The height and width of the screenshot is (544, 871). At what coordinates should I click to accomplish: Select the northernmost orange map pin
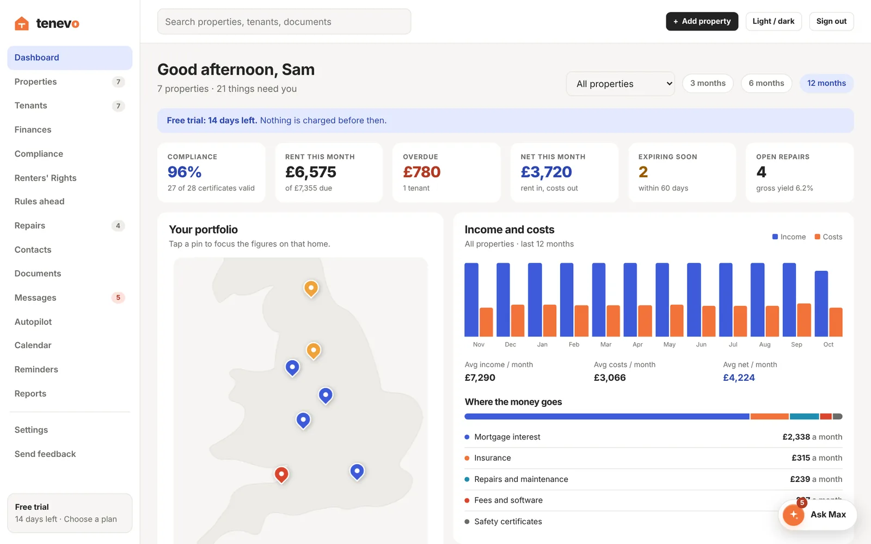tap(311, 288)
